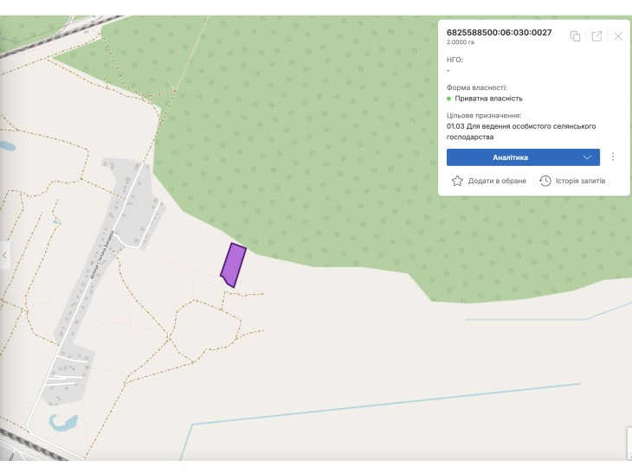
Task: Close the parcel info card
Action: (618, 36)
